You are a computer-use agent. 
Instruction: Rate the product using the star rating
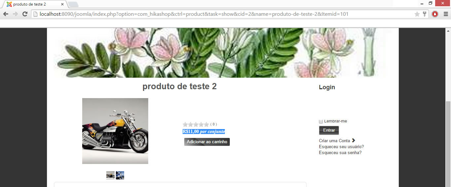[196, 124]
